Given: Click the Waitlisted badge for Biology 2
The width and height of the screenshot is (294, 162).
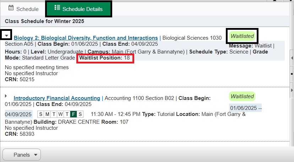Looking at the screenshot, I should 242,36.
